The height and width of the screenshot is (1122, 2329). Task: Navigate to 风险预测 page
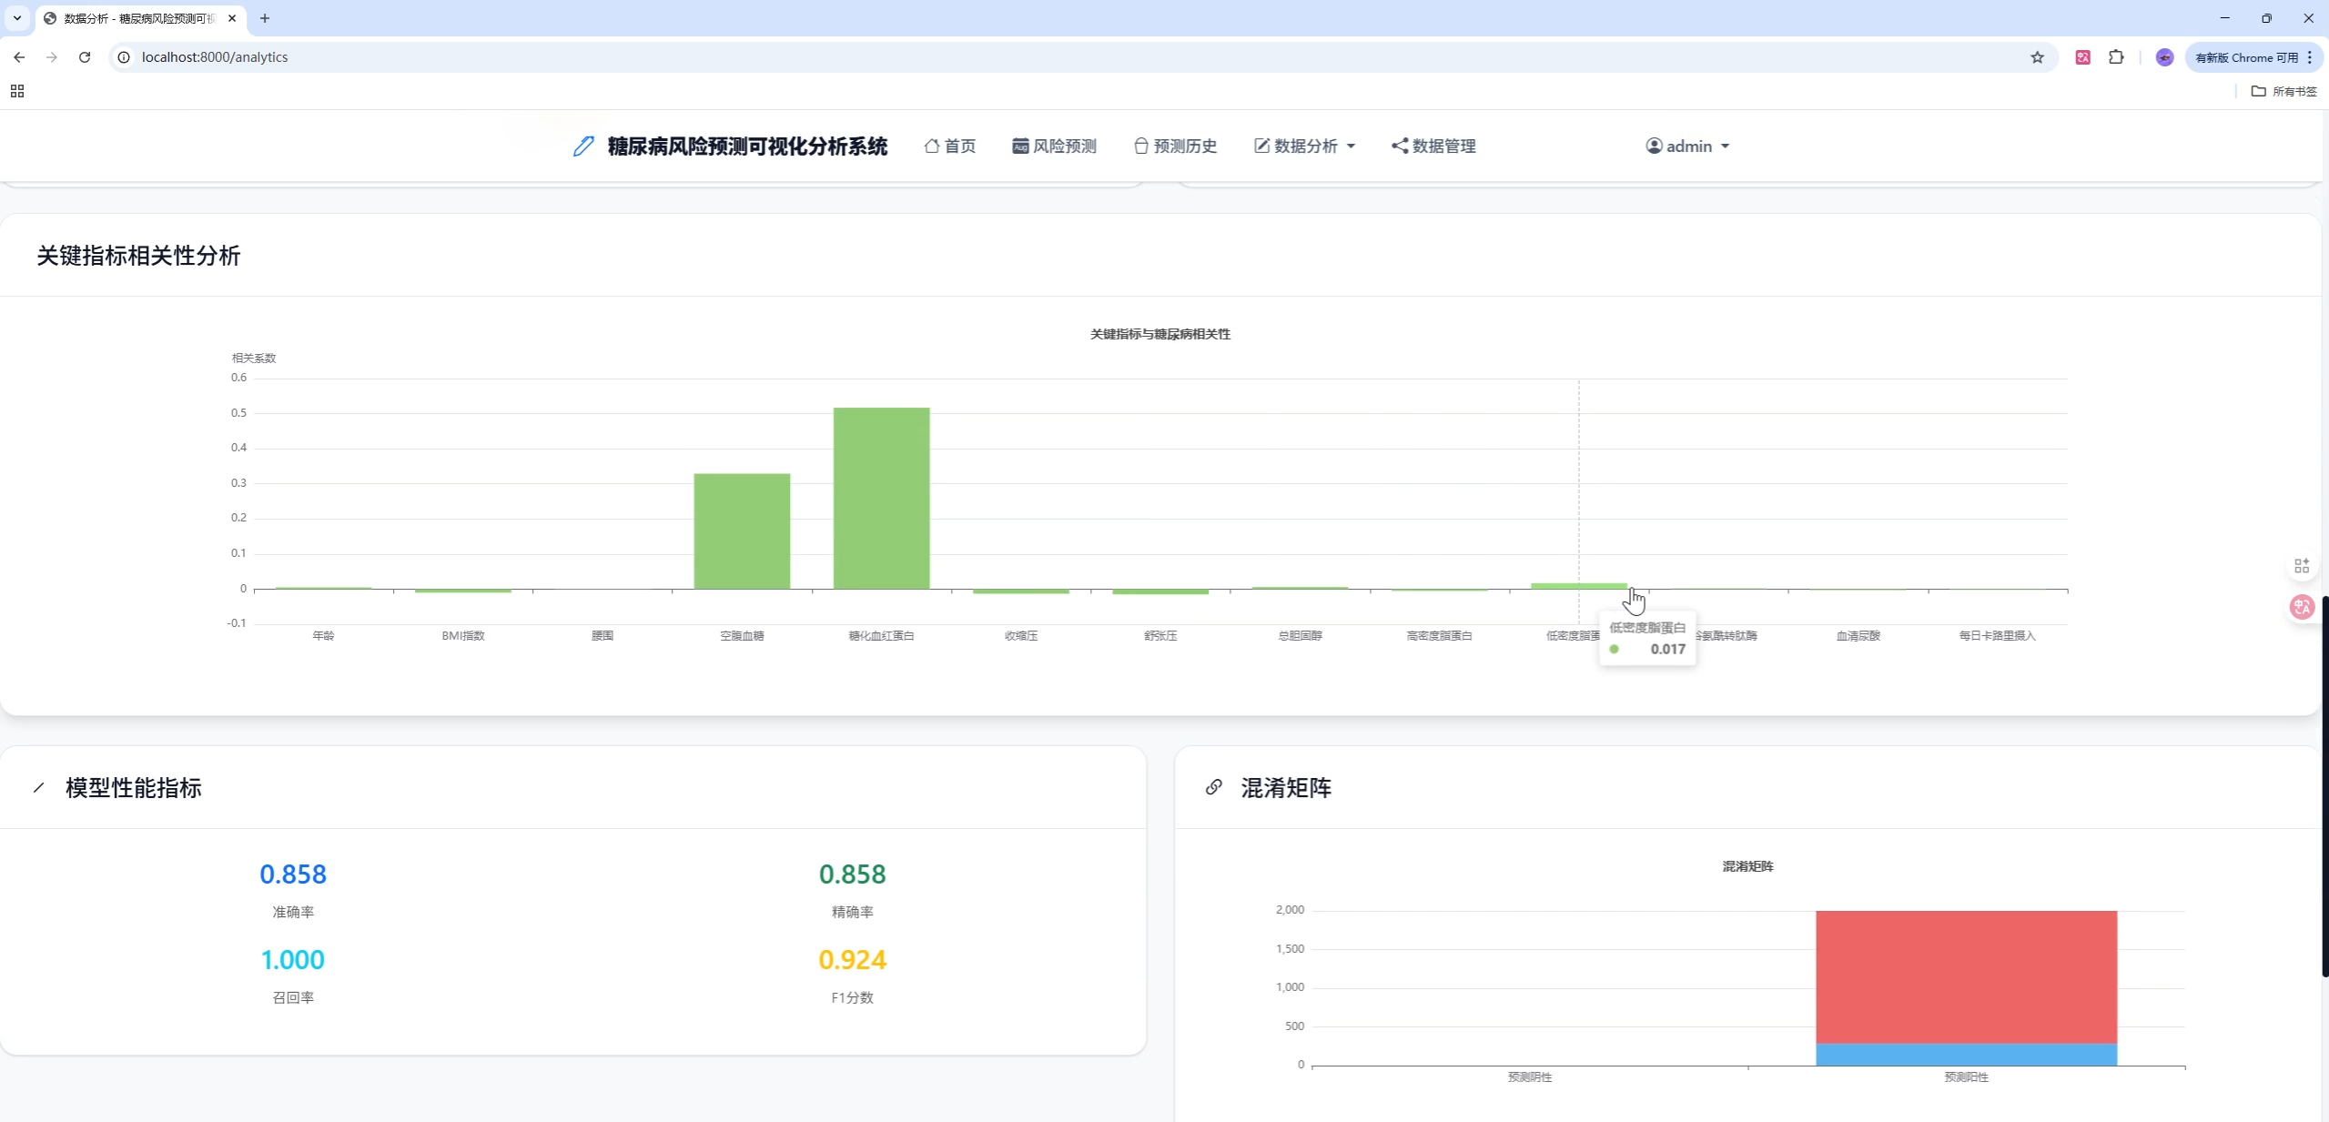coord(1054,146)
